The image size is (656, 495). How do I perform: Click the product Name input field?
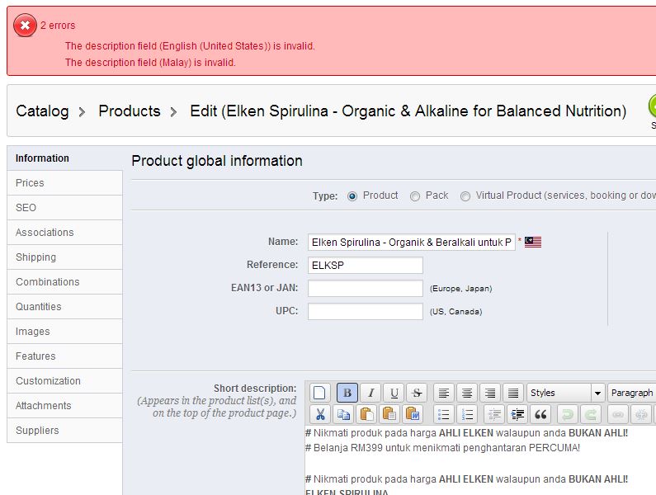[x=411, y=243]
